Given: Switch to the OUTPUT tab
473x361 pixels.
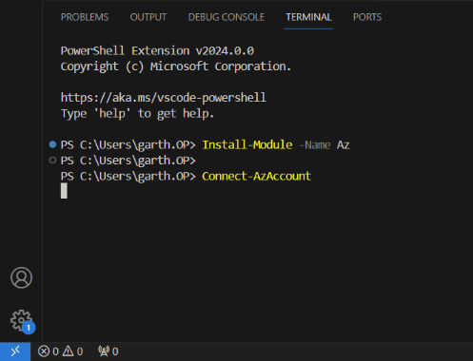Looking at the screenshot, I should (x=148, y=17).
